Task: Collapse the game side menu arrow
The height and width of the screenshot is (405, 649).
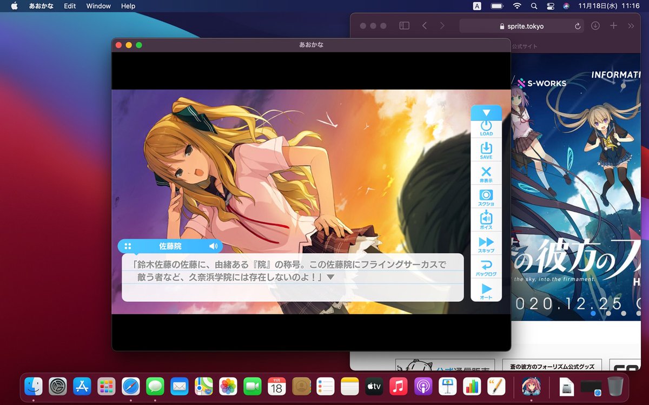Action: click(x=486, y=113)
